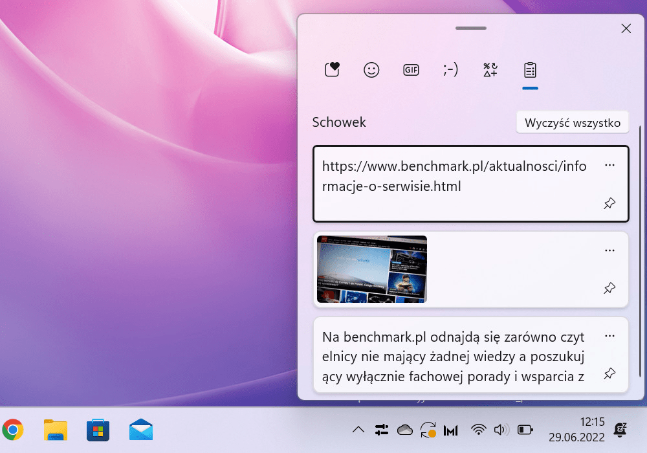Open the recently used emoji tab
This screenshot has height=453, width=647.
pyautogui.click(x=332, y=70)
